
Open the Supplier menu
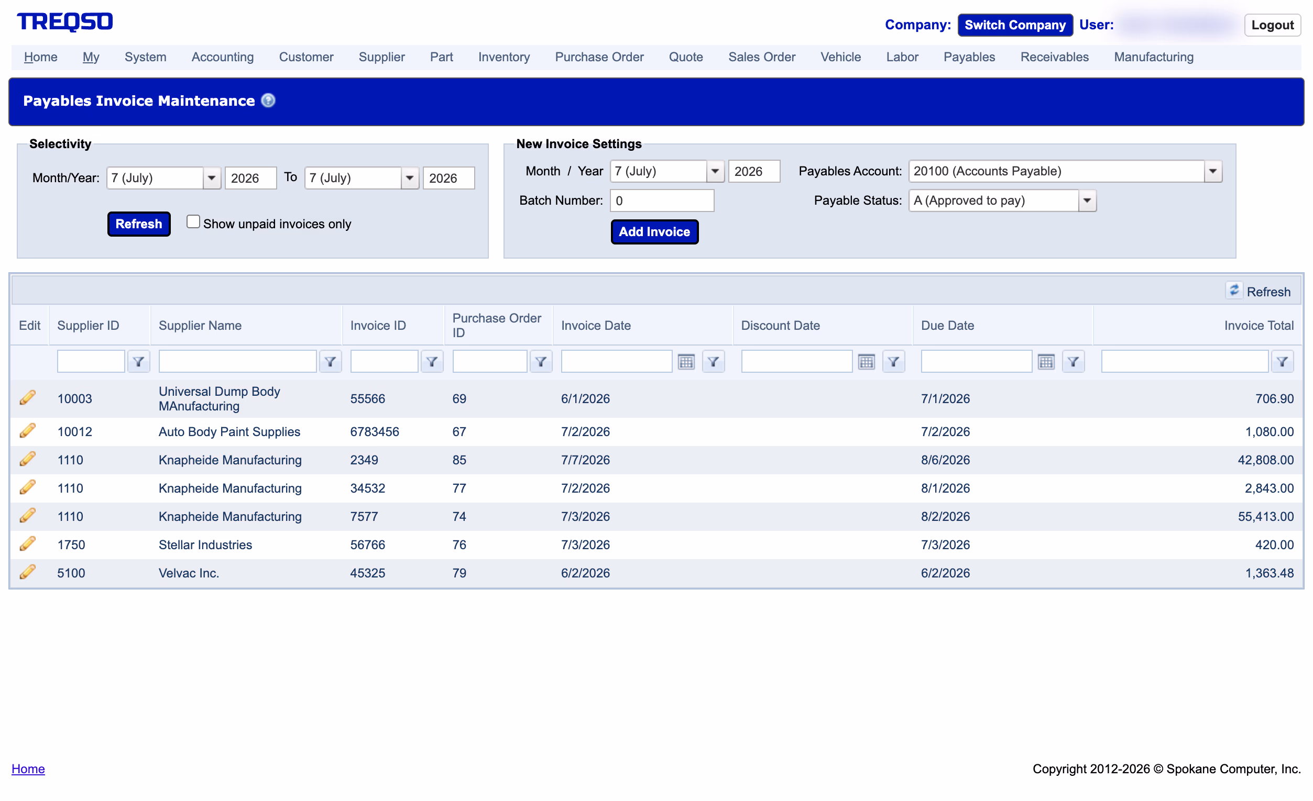pos(381,57)
